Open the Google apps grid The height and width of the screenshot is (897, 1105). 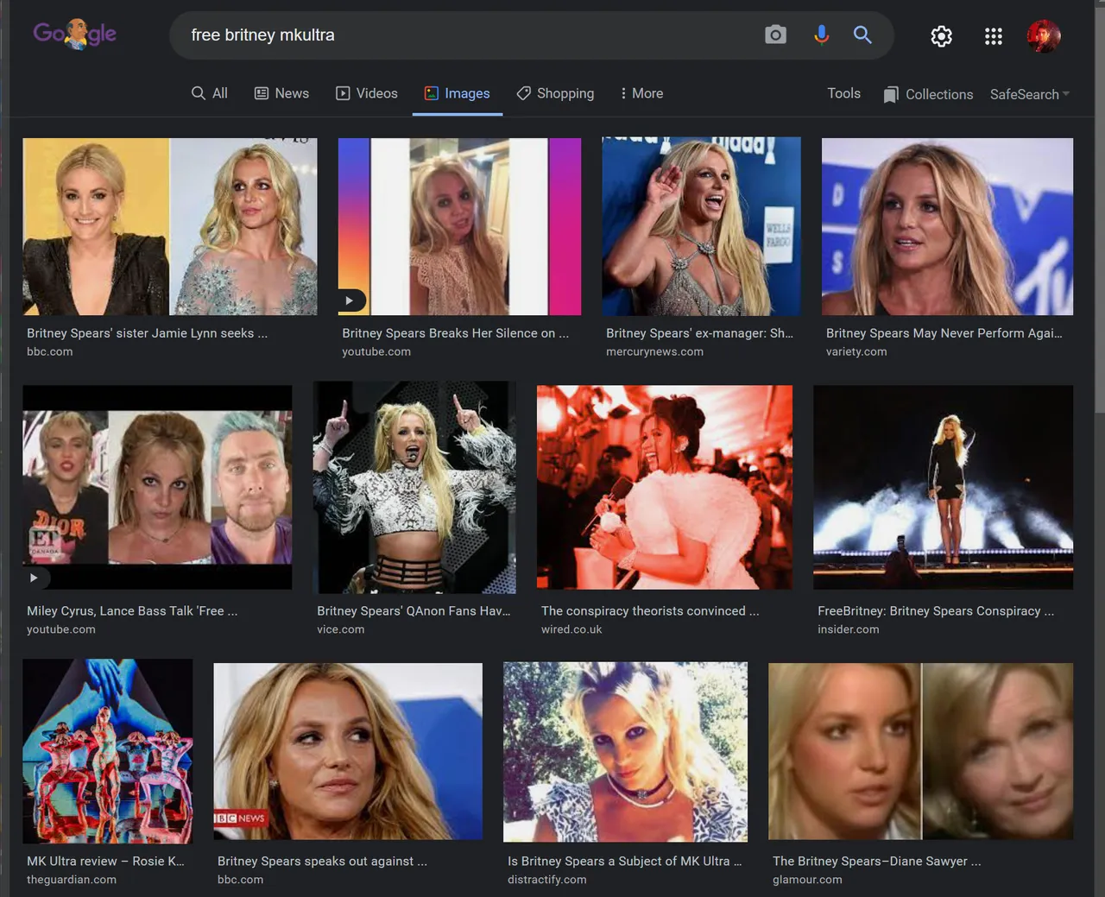(994, 35)
